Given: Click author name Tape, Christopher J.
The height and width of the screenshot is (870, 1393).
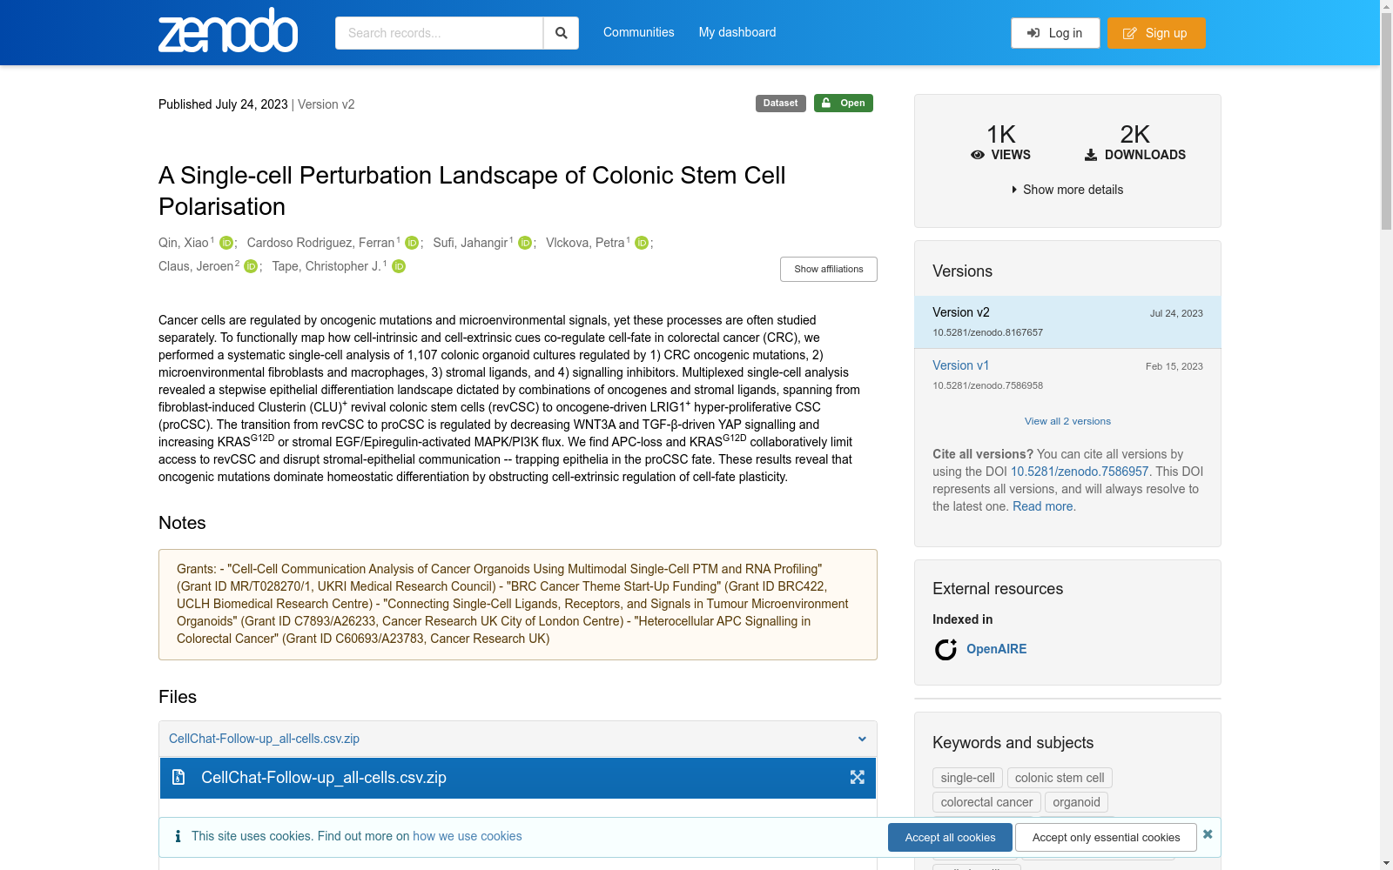Looking at the screenshot, I should 326,266.
